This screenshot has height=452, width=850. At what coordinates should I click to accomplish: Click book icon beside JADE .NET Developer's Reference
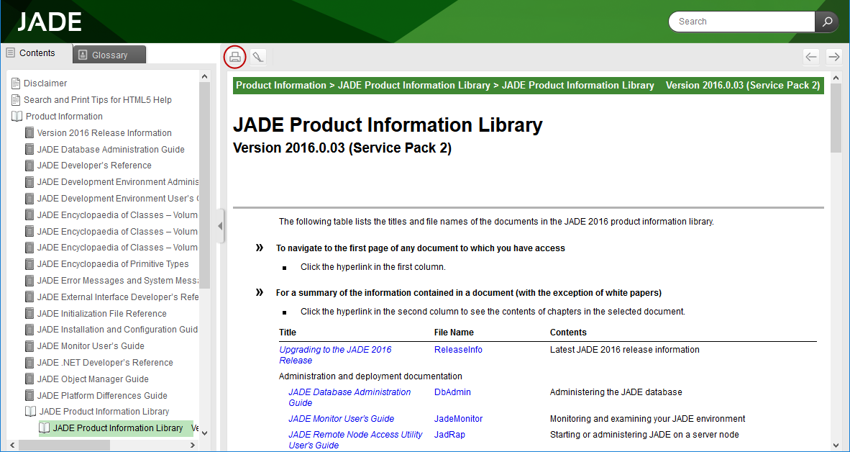29,363
